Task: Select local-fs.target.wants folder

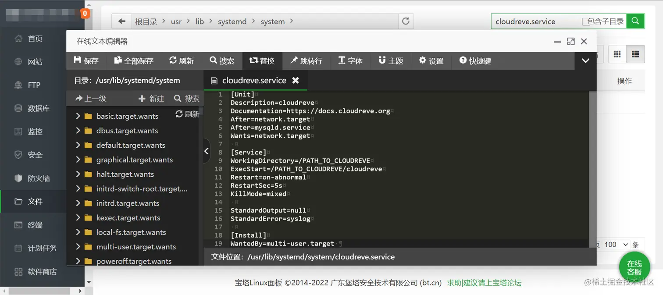Action: tap(131, 232)
